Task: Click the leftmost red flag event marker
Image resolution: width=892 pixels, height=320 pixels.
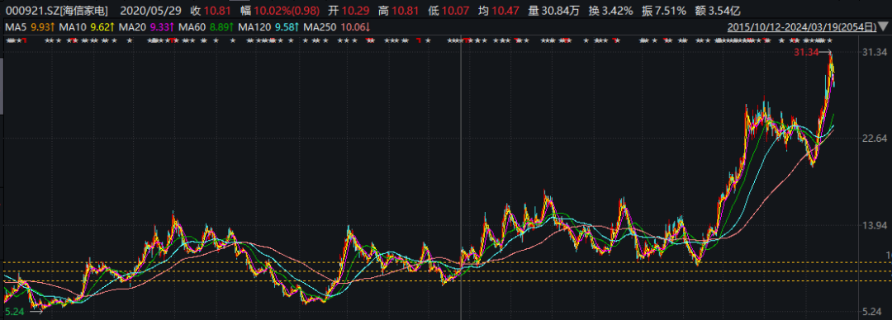Action: 25,40
